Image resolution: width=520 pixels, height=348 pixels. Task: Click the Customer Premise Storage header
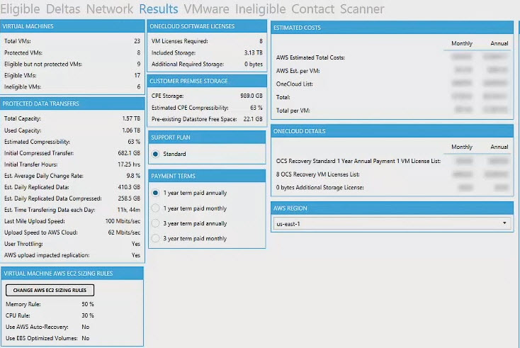pyautogui.click(x=207, y=81)
